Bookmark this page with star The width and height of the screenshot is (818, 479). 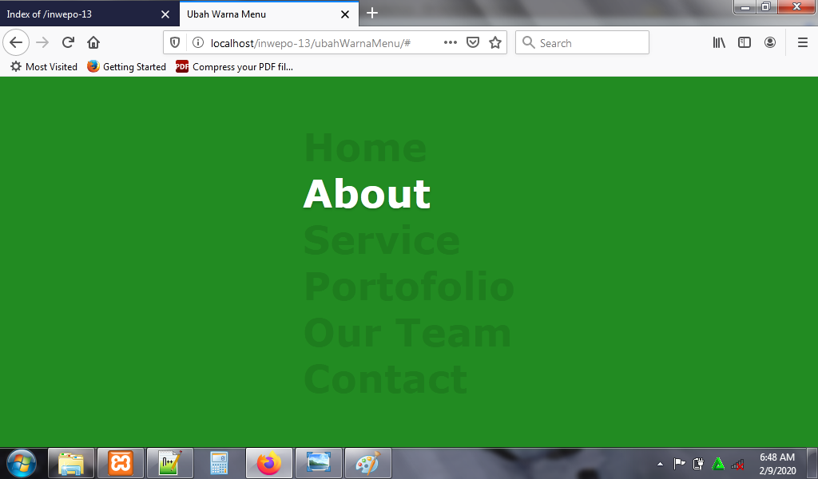click(x=495, y=43)
